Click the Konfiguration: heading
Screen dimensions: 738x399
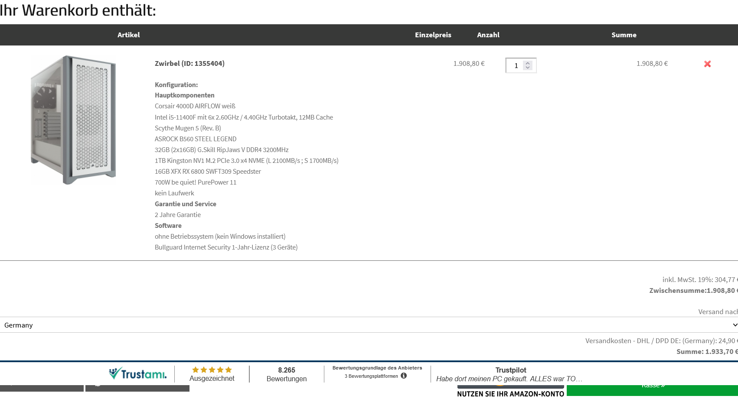(x=176, y=85)
